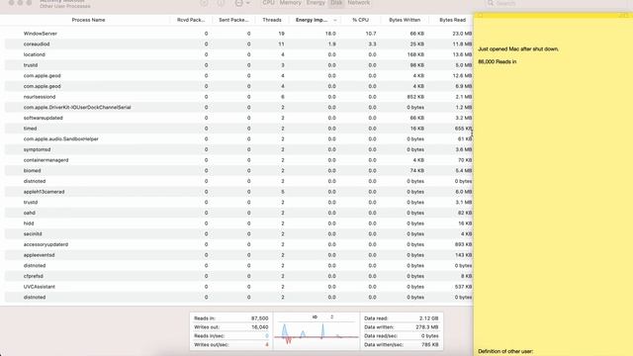Click the 10.7 % CPU value
The image size is (633, 356).
click(371, 34)
